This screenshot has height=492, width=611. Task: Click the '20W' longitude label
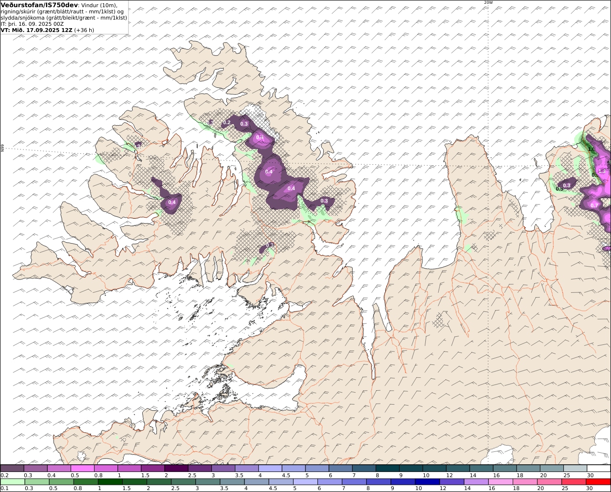(488, 2)
